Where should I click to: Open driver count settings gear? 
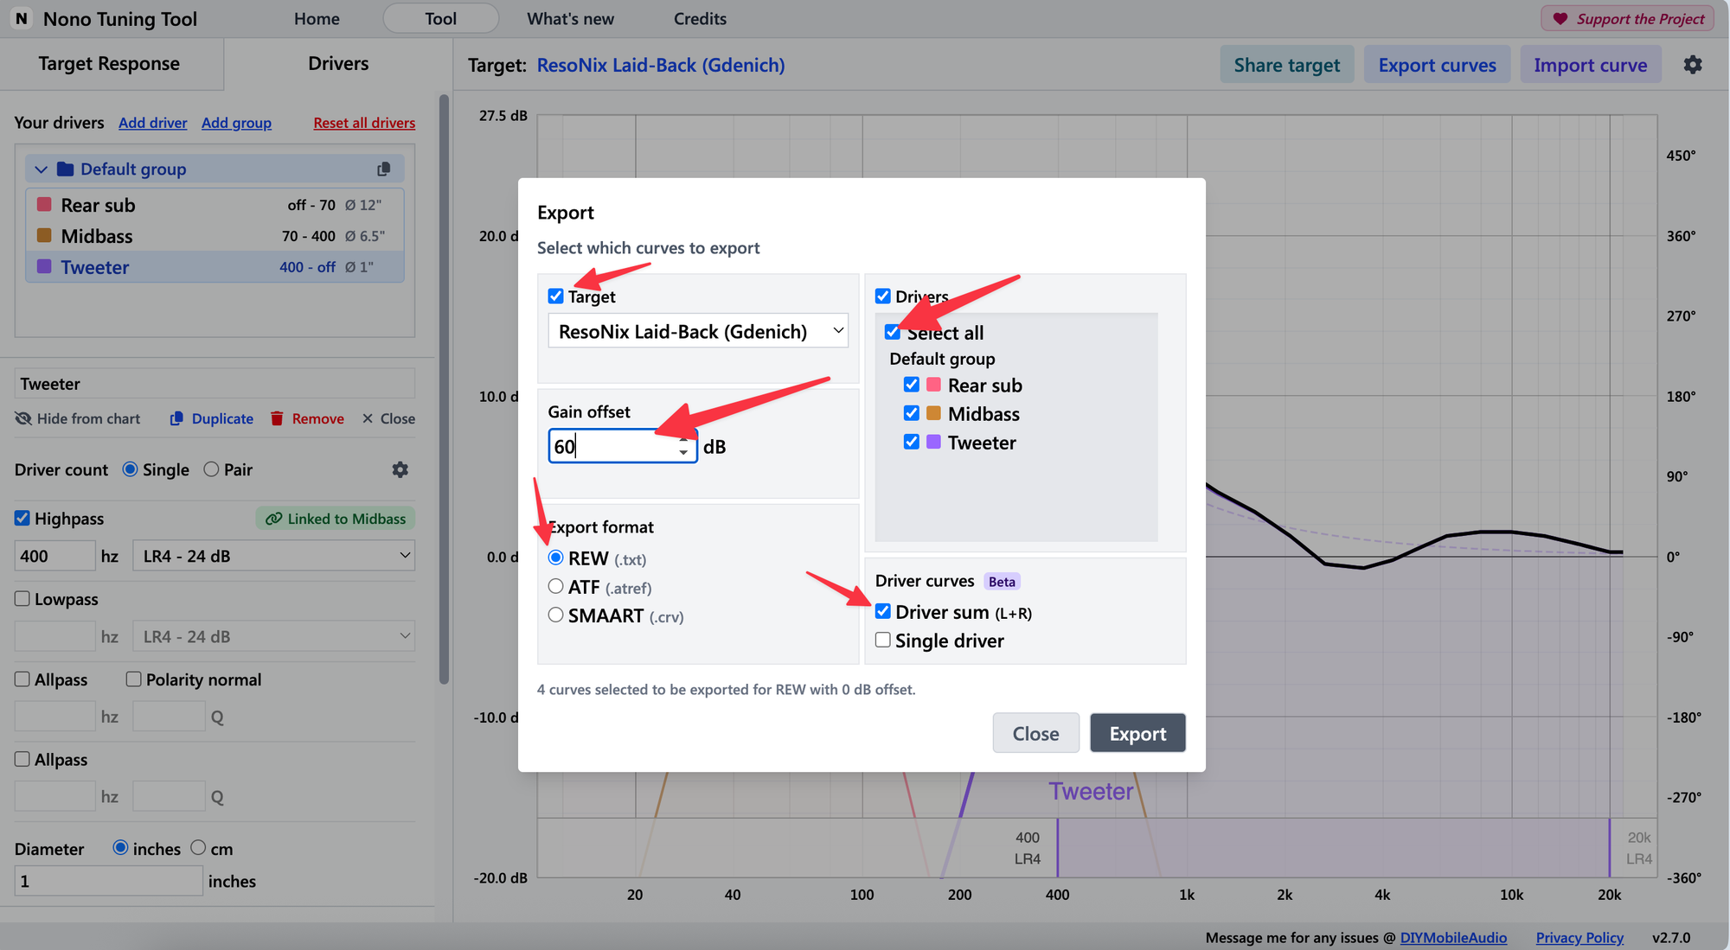point(400,469)
